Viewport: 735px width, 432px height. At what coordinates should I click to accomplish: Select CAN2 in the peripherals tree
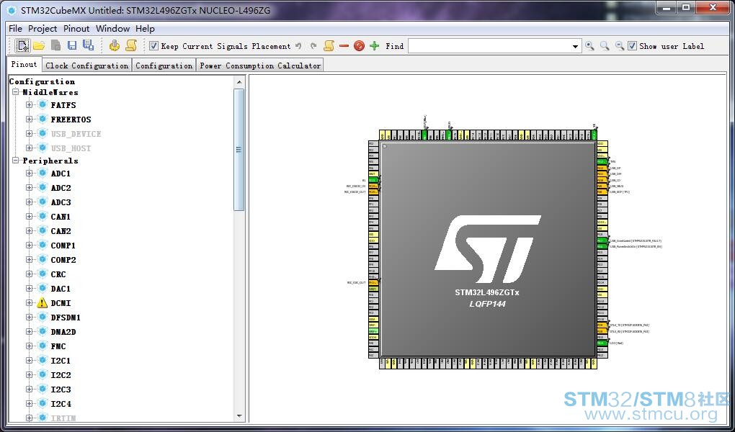click(61, 231)
